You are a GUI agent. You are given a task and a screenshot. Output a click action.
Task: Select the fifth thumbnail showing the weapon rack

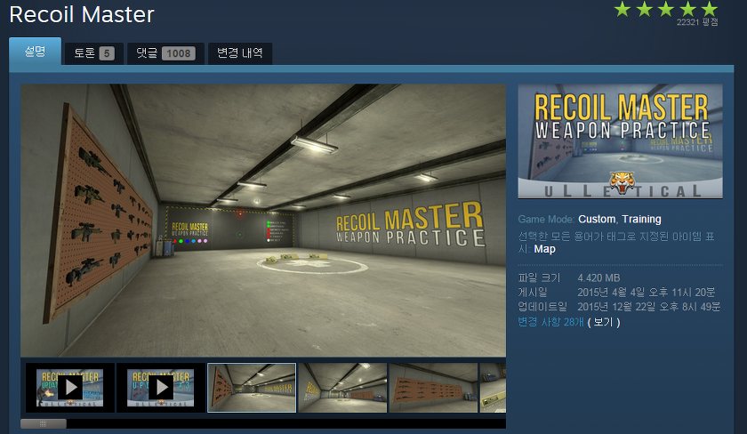[433, 387]
